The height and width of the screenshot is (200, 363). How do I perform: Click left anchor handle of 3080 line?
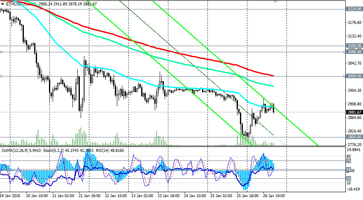pyautogui.click(x=1, y=52)
